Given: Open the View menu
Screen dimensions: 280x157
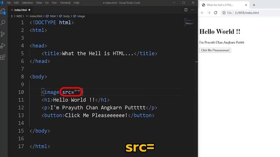Looking at the screenshot, I should click(39, 3).
